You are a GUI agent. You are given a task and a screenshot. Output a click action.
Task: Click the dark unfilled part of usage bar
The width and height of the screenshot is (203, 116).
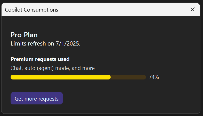(128, 77)
